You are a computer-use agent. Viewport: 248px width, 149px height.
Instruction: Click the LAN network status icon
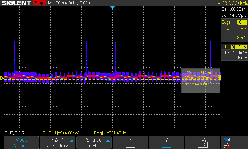point(227,145)
